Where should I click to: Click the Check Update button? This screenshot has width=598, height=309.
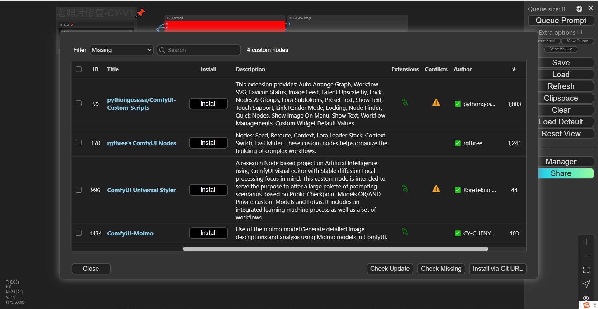(390, 269)
